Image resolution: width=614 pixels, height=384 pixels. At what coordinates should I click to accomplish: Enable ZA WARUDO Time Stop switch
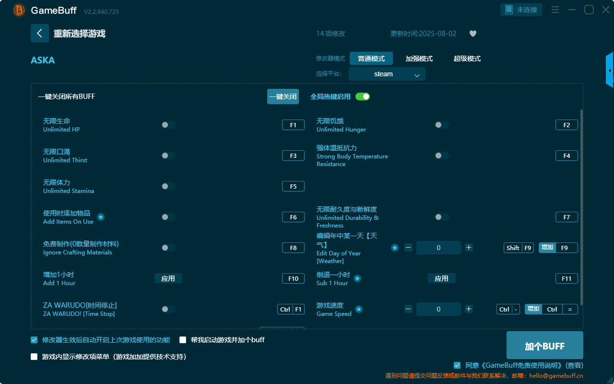[168, 309]
